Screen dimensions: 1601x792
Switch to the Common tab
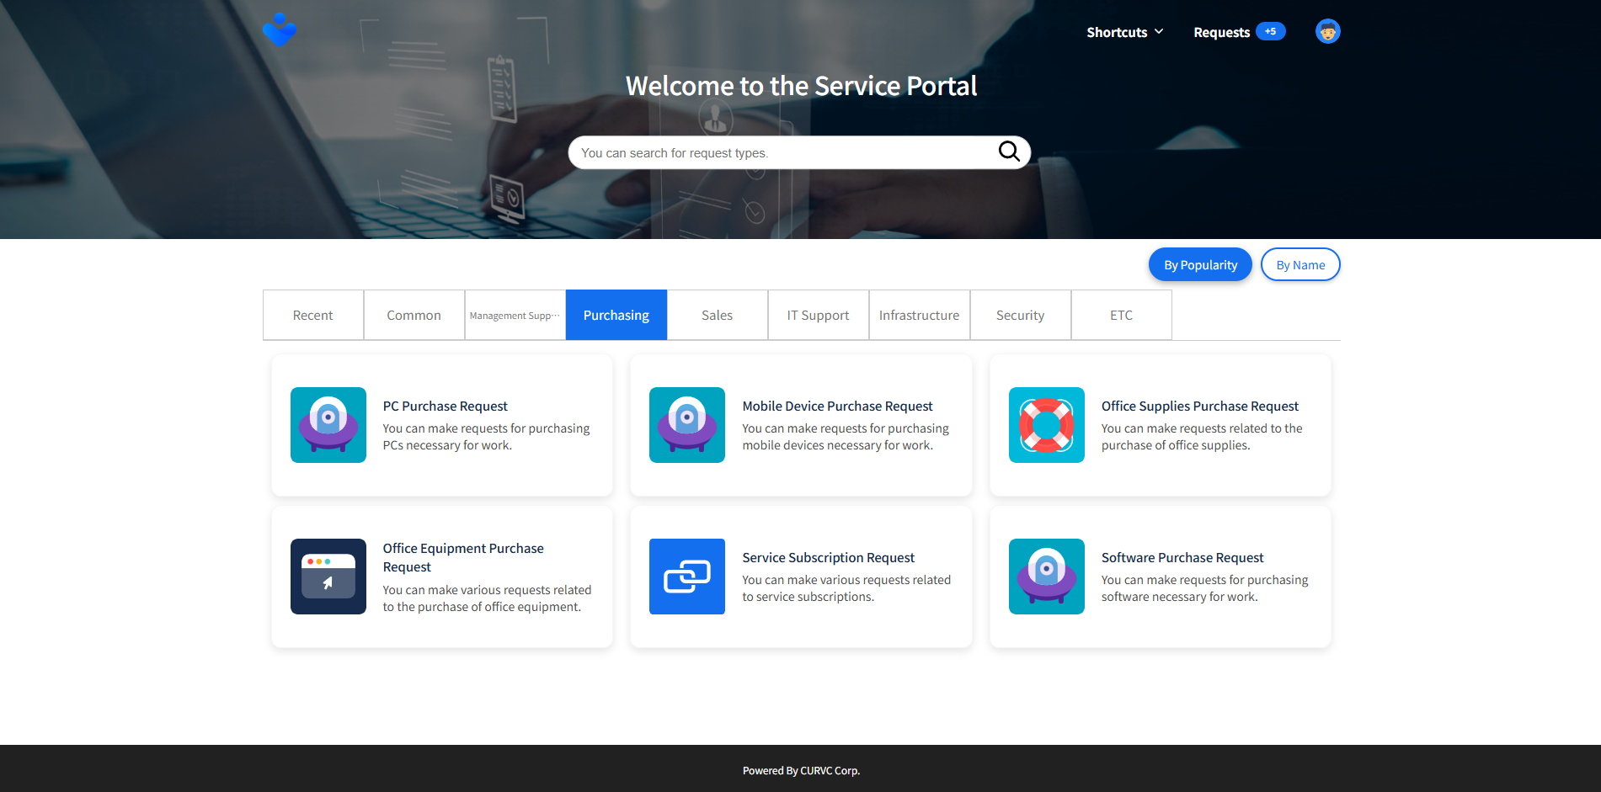pyautogui.click(x=414, y=315)
